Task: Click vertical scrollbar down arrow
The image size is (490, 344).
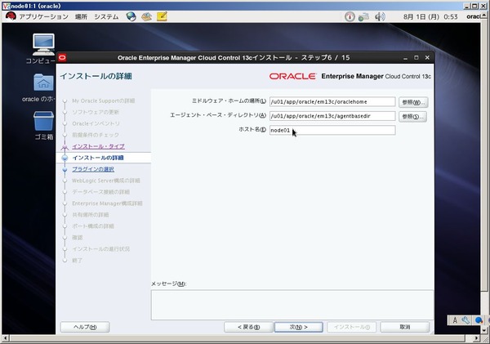Action: [x=484, y=330]
